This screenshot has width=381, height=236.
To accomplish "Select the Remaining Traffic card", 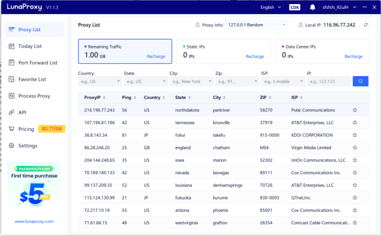I will [x=125, y=51].
